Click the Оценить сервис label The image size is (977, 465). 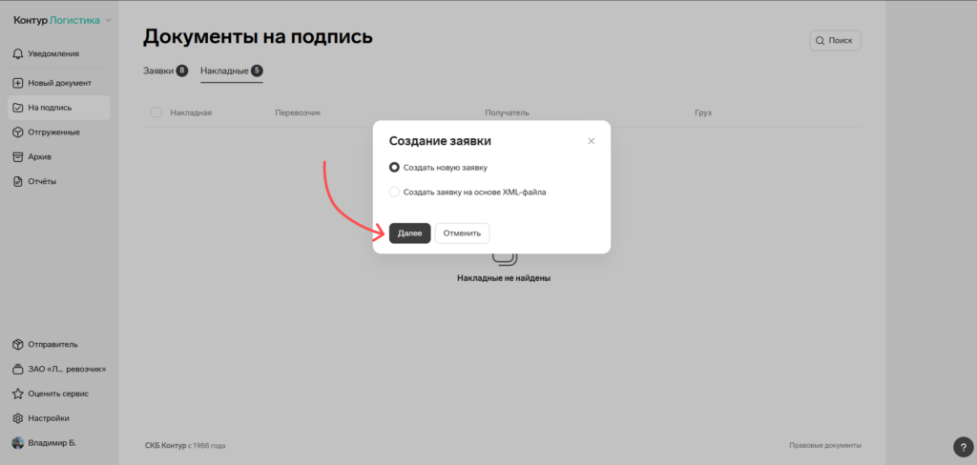pos(58,394)
